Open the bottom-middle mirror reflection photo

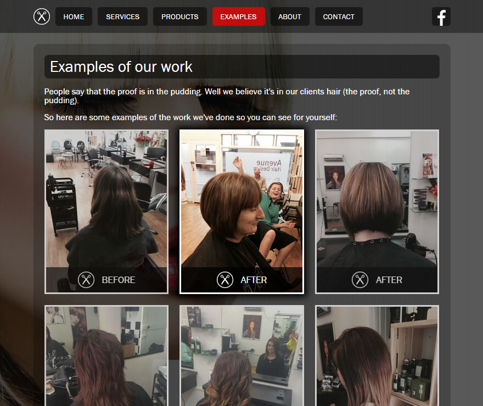(x=241, y=356)
